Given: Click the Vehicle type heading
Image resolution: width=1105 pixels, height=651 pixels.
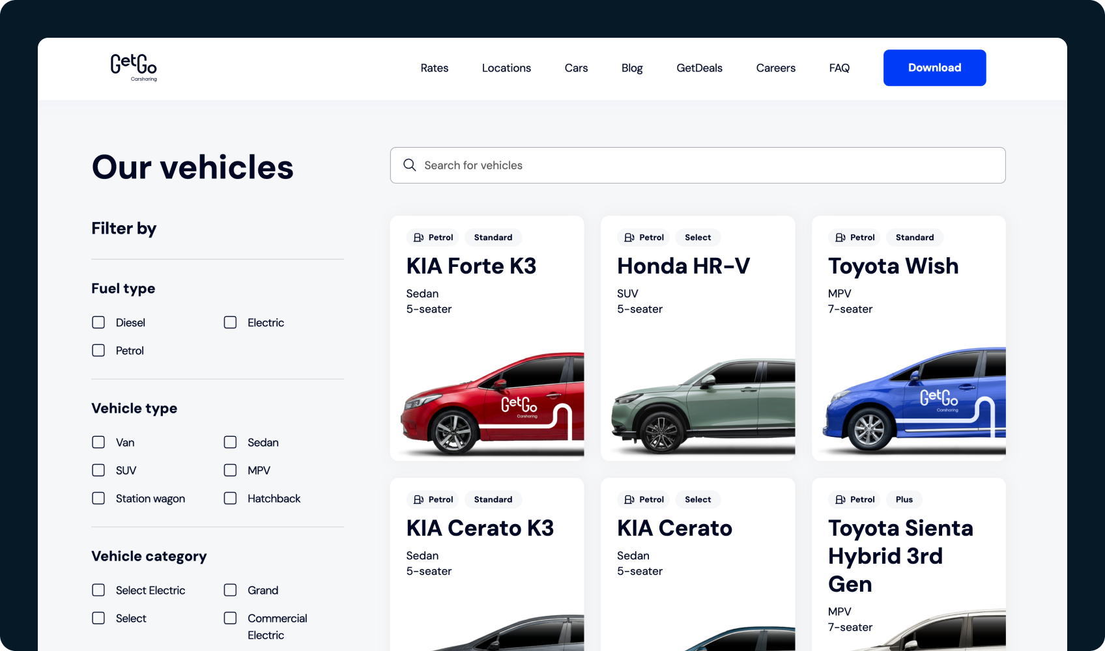Looking at the screenshot, I should [x=134, y=408].
